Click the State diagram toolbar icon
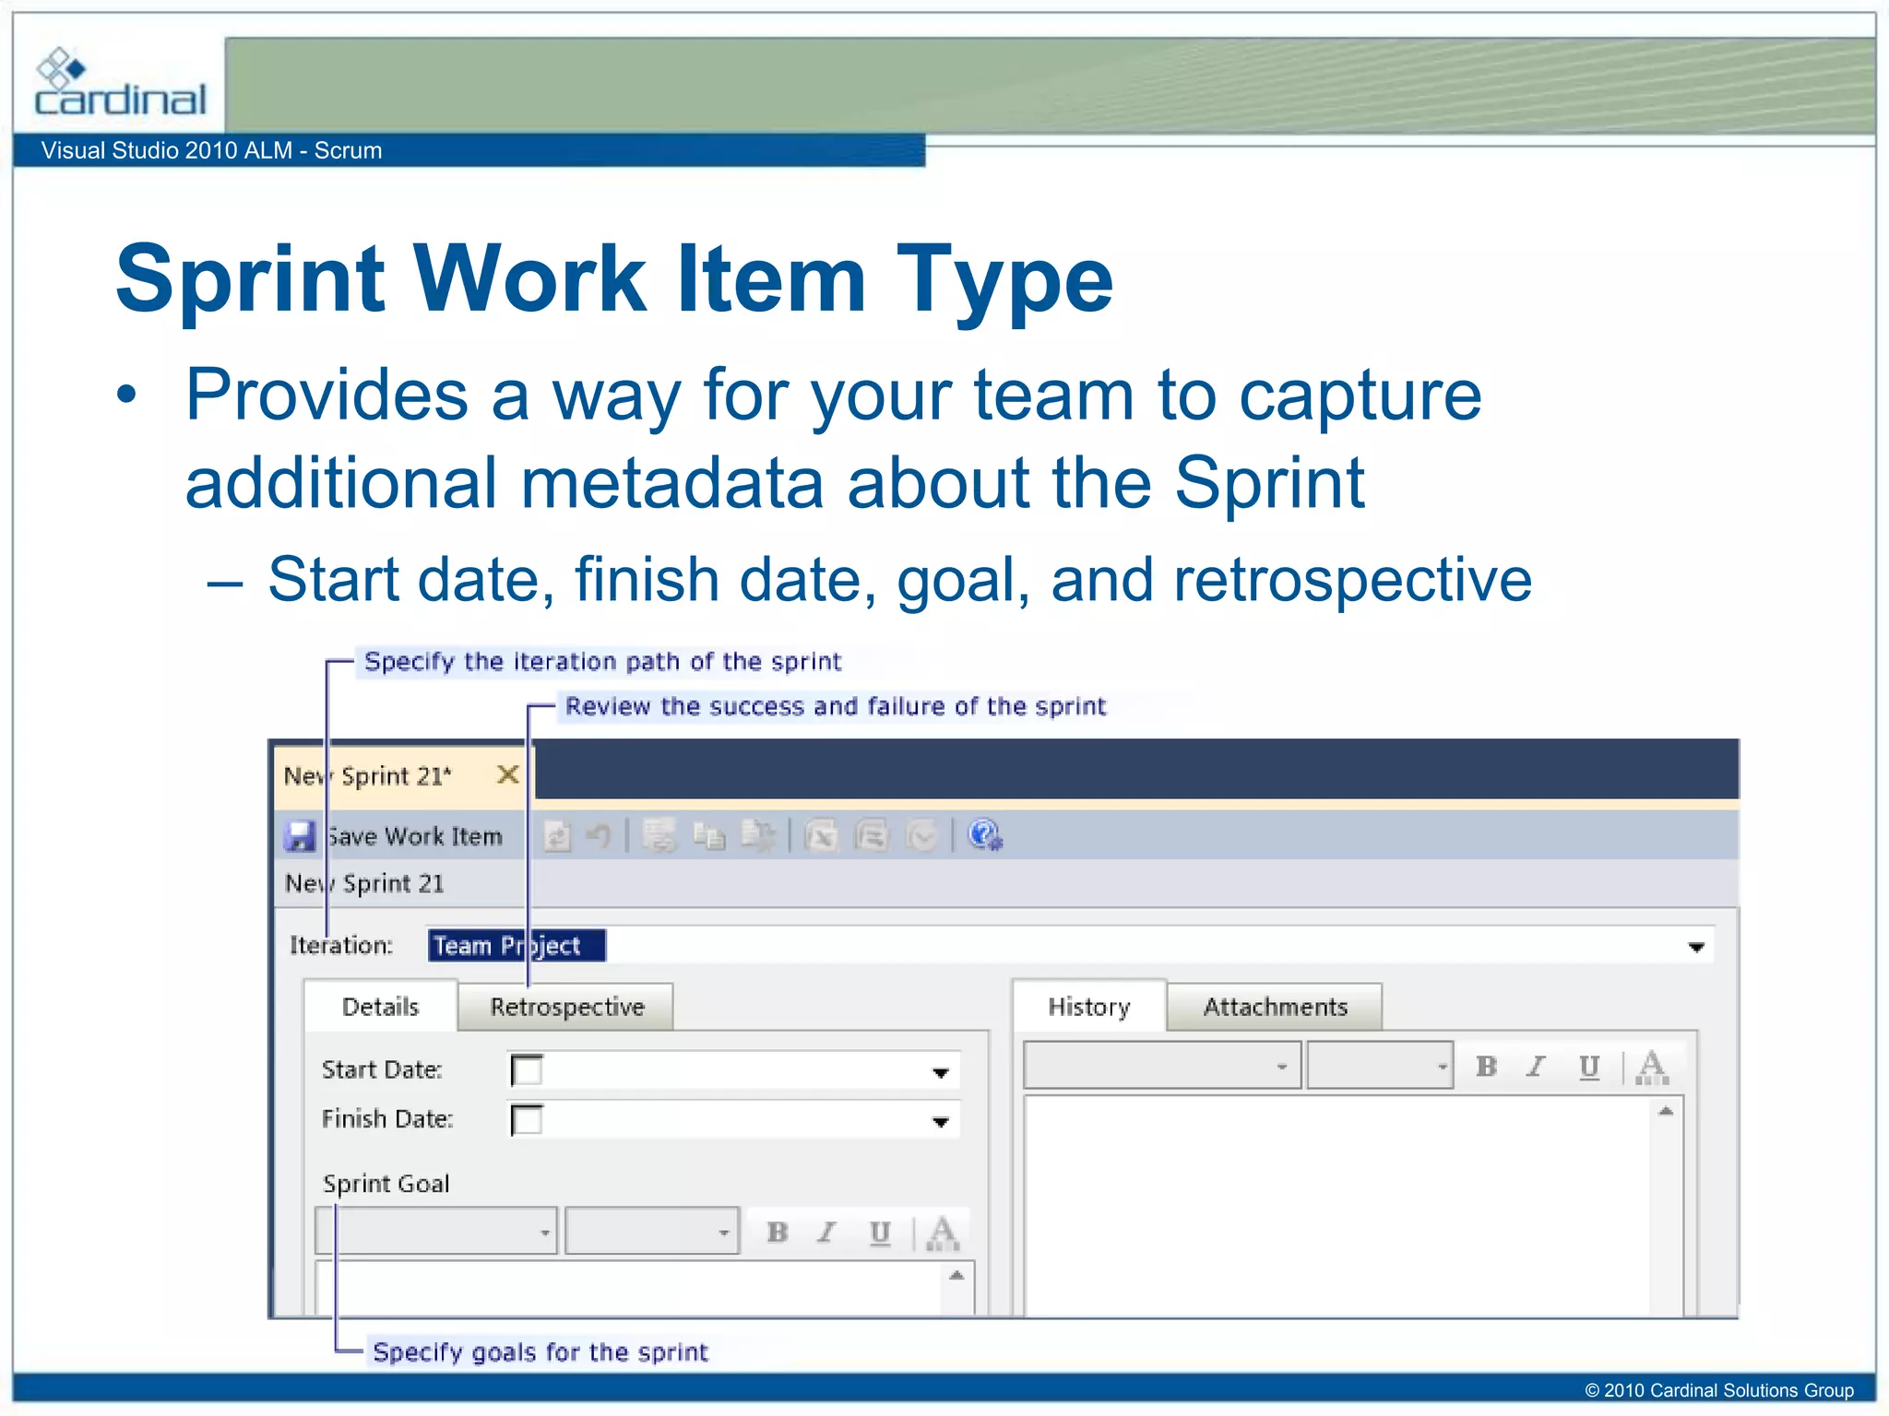This screenshot has width=1889, height=1416. click(x=922, y=836)
